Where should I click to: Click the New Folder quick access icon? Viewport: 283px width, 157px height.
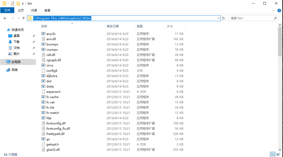pyautogui.click(x=18, y=4)
